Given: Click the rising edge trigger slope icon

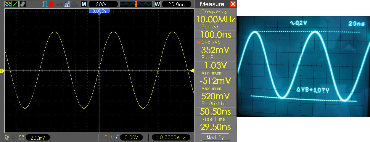Looking at the screenshot, I should [116, 138].
